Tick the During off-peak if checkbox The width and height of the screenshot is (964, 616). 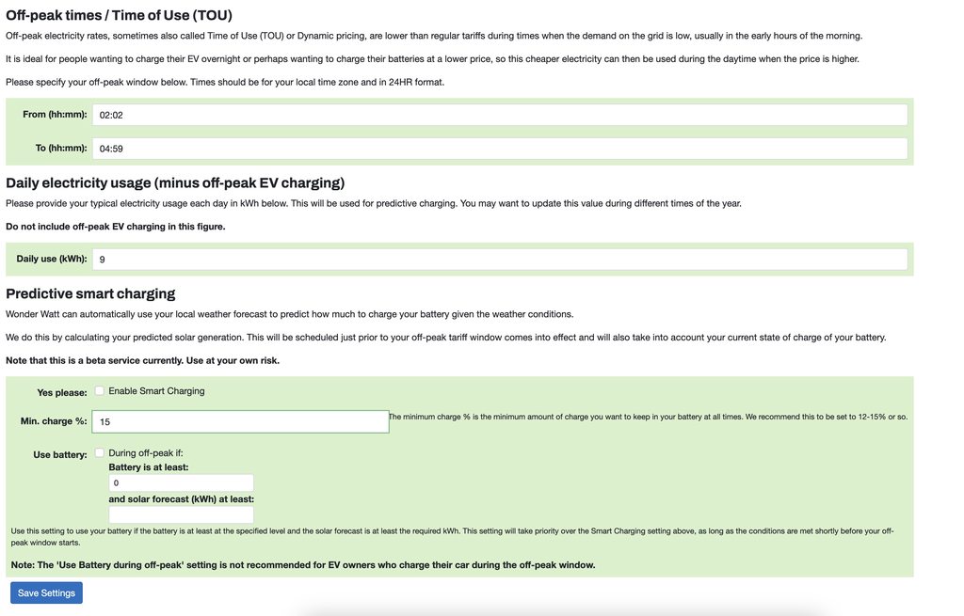click(x=100, y=452)
